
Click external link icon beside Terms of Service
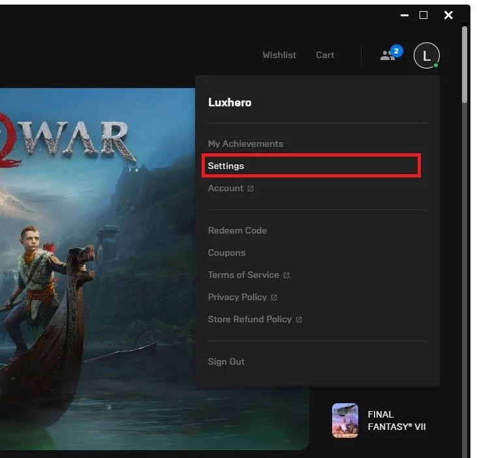click(x=286, y=275)
